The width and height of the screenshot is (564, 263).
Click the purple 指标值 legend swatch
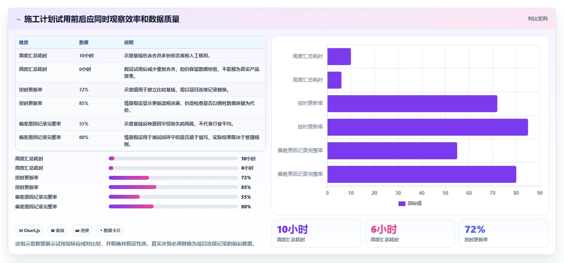click(402, 203)
